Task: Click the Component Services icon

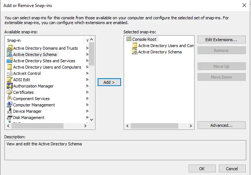Action: click(x=10, y=99)
